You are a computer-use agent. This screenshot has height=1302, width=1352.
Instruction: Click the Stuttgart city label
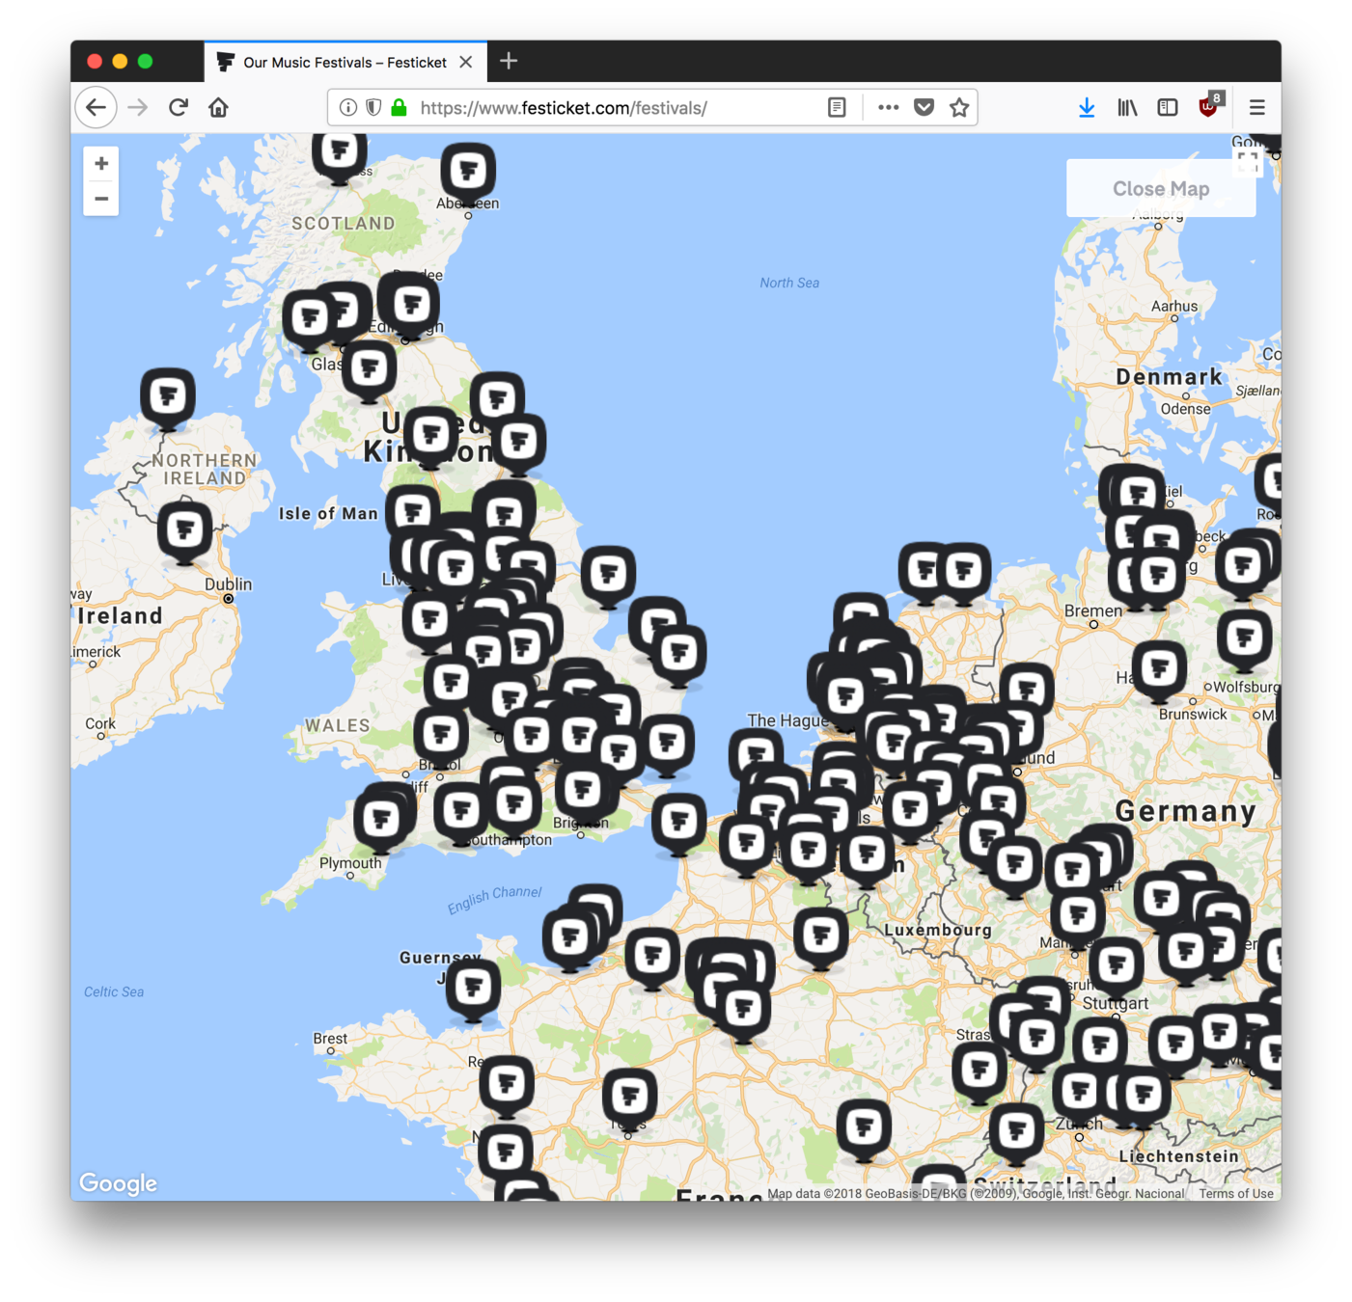[1116, 1003]
